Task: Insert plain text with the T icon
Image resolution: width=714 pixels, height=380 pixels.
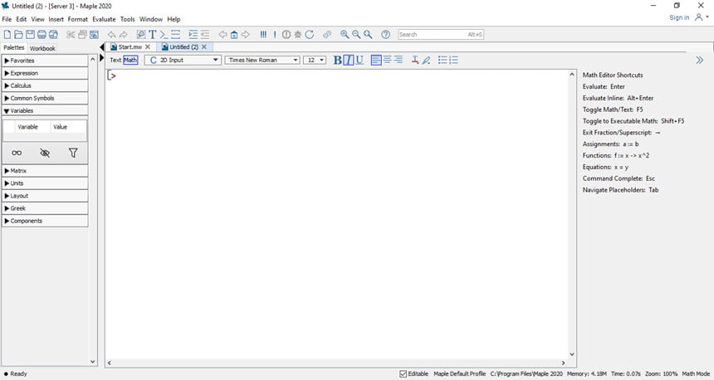Action: 153,35
